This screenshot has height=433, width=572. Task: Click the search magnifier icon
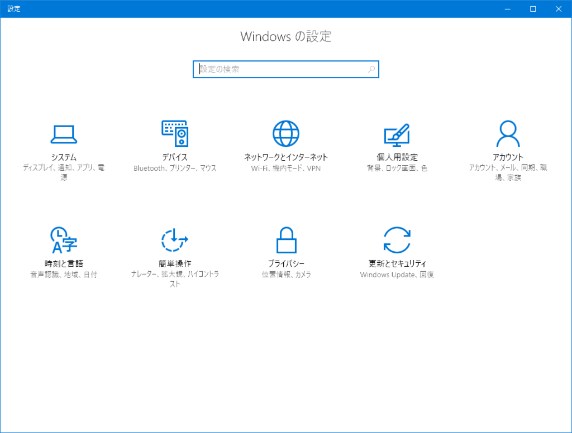click(371, 69)
